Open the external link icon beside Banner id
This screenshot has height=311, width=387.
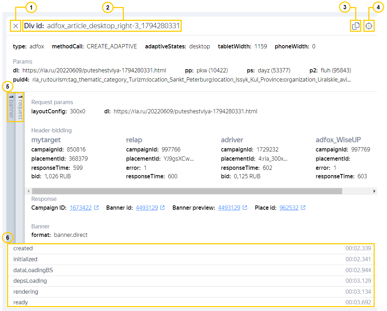click(x=162, y=208)
